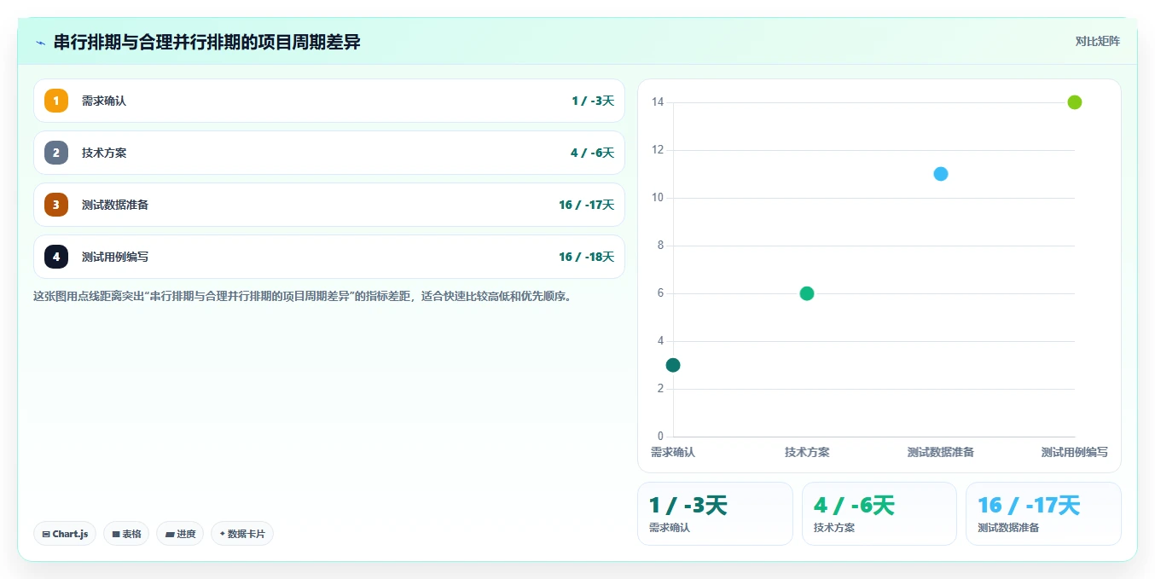Click the lightning icon beside the title

[41, 43]
